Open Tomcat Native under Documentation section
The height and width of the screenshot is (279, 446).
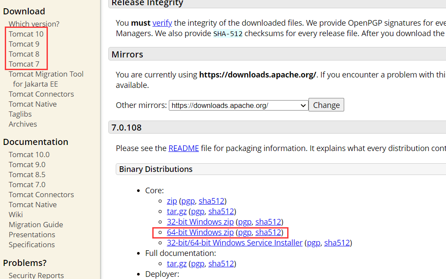[x=33, y=205]
